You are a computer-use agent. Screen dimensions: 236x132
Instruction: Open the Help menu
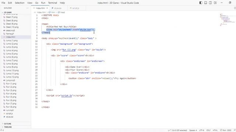(x=62, y=3)
